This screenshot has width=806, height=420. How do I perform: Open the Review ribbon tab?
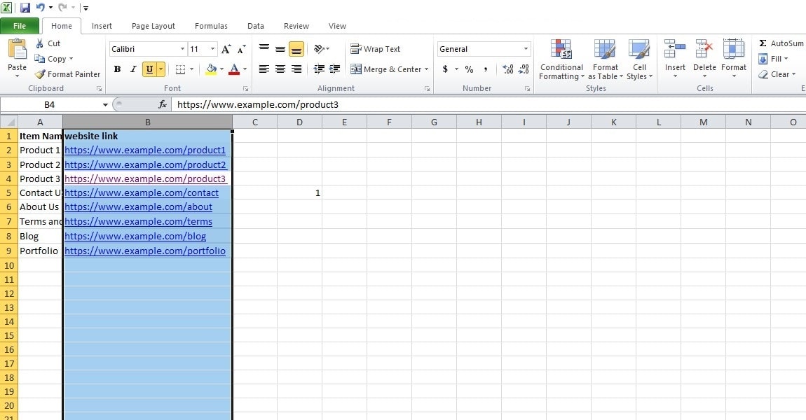coord(296,26)
